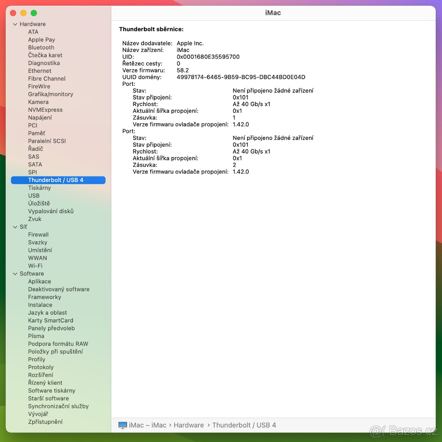Select the Thunderbolt / USB 4 sidebar item

pos(56,180)
